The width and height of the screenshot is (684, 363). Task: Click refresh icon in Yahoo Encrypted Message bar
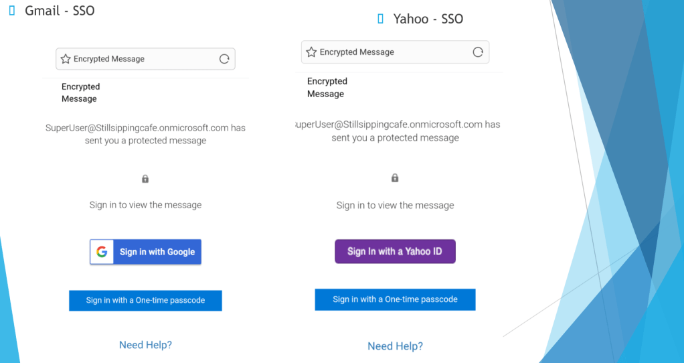478,52
